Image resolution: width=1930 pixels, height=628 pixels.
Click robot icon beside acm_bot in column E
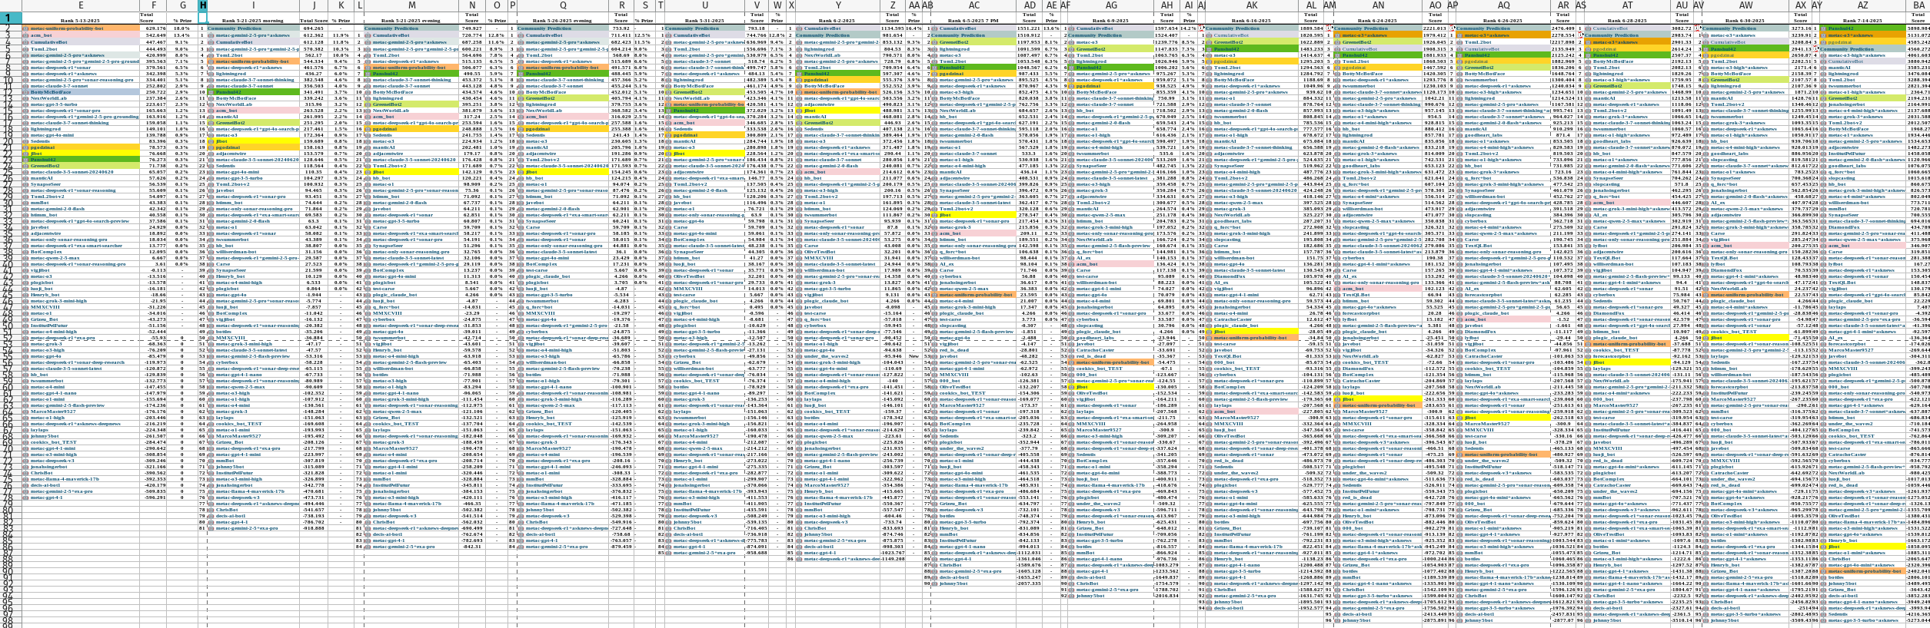[25, 35]
